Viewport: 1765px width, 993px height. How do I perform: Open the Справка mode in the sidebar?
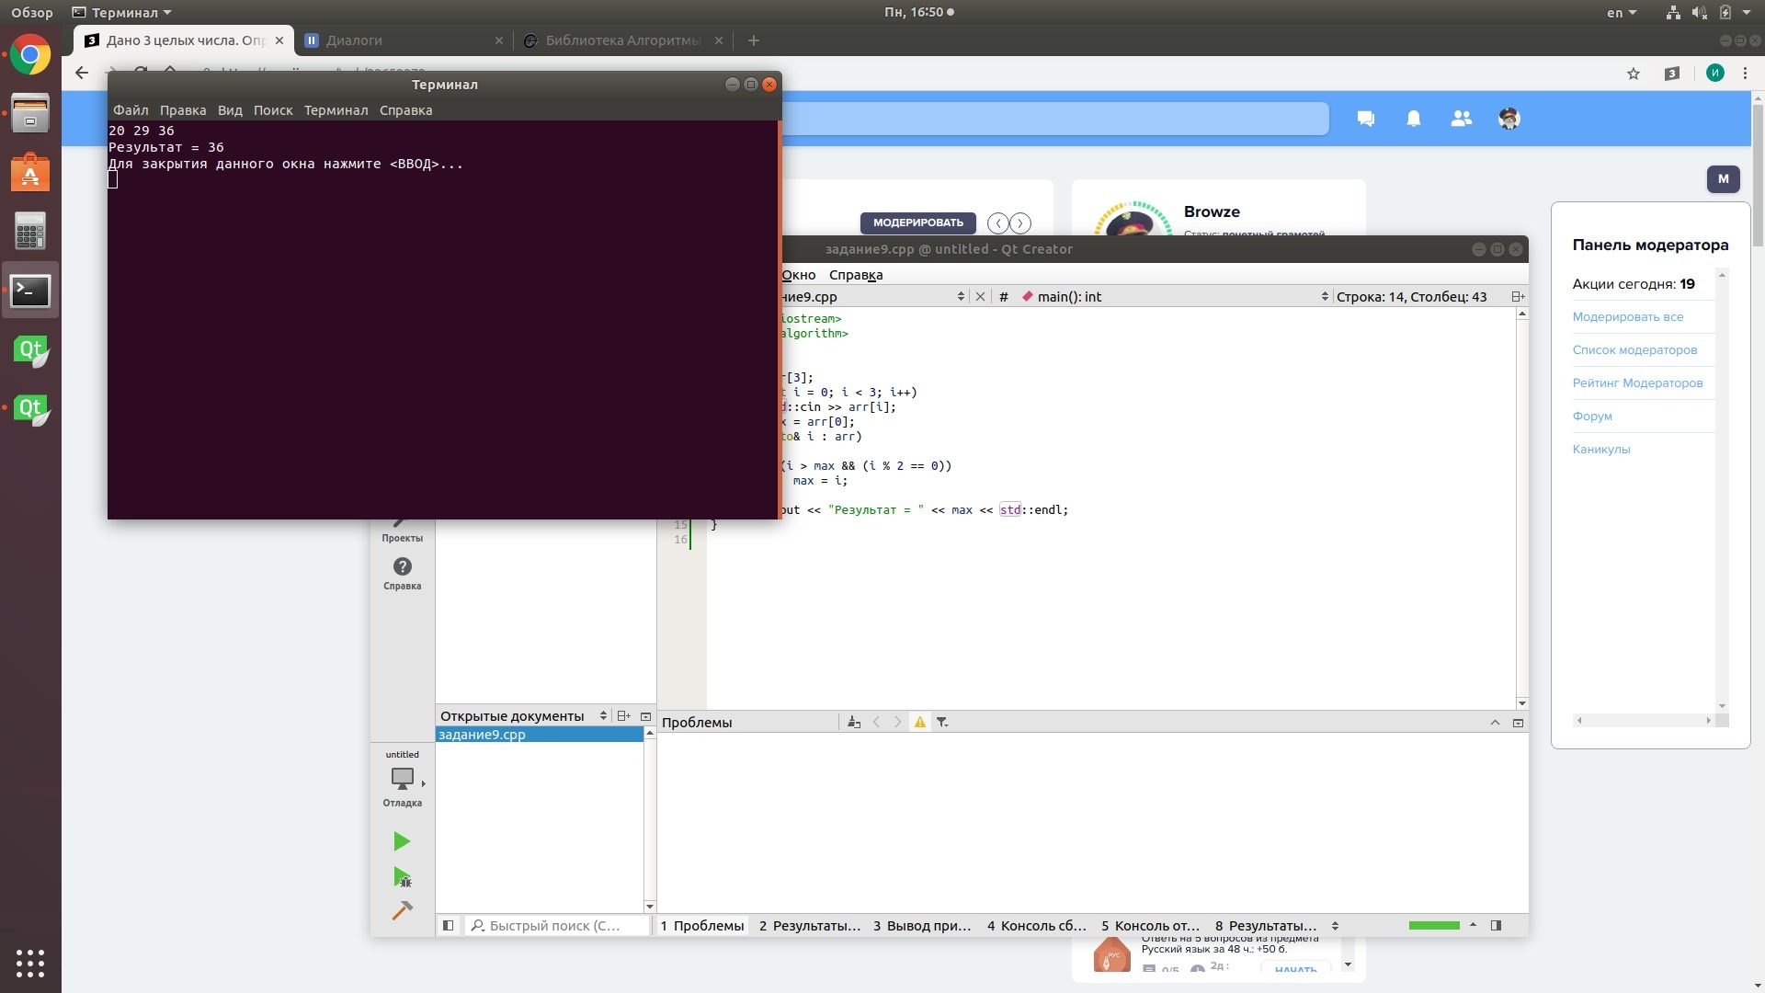tap(402, 573)
